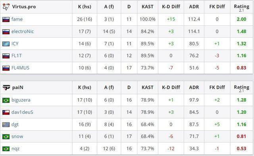Sort paiN table by K-D Diff header
Viewport: 254px width, 156px height.
tap(171, 87)
